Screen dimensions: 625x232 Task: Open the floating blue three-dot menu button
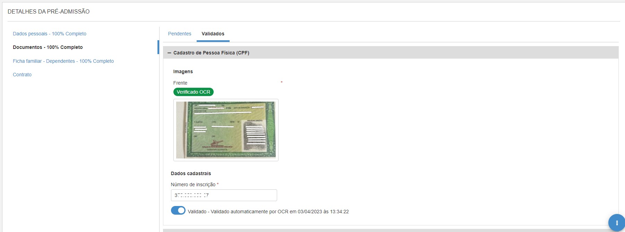click(617, 223)
